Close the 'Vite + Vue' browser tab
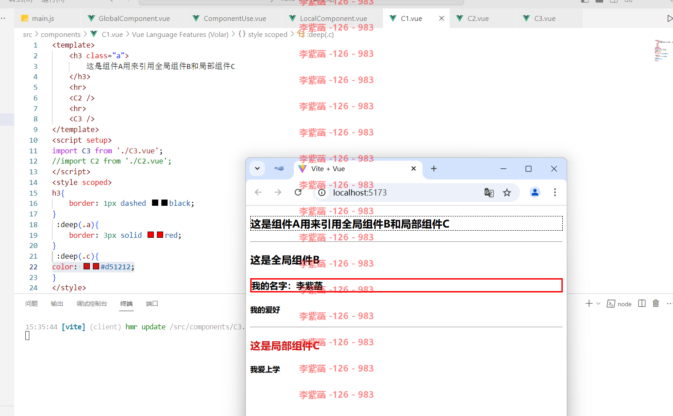673x416 pixels. click(413, 168)
